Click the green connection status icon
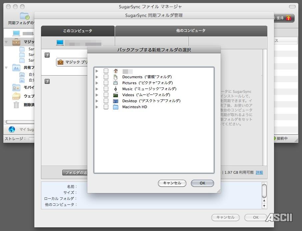302x231 pixels. coord(274,138)
